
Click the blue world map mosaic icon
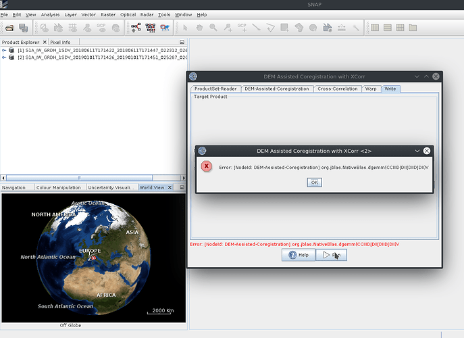(x=165, y=28)
